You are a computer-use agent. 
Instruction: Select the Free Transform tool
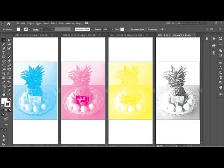point(9,70)
